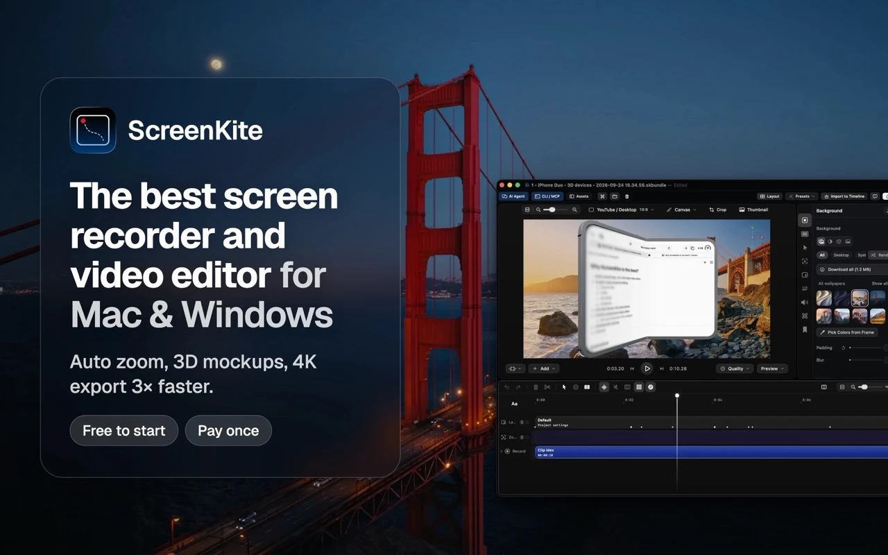Reset Padding with the reset arrow

coord(843,348)
